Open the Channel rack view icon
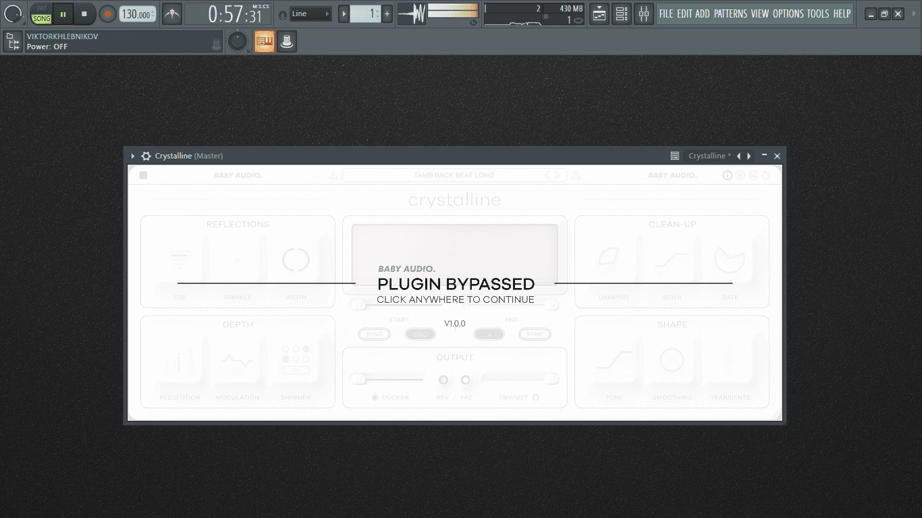The width and height of the screenshot is (922, 518). tap(622, 13)
